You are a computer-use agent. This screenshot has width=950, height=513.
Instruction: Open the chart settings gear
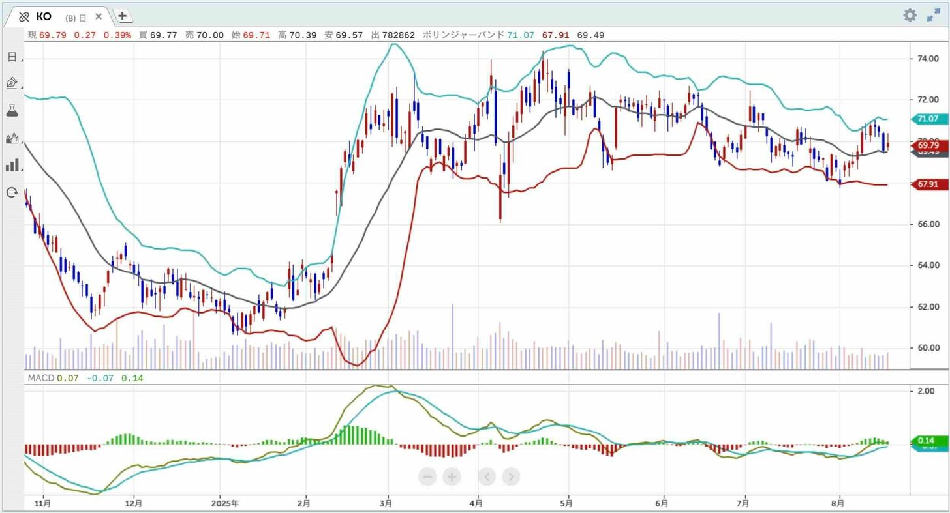click(x=910, y=16)
